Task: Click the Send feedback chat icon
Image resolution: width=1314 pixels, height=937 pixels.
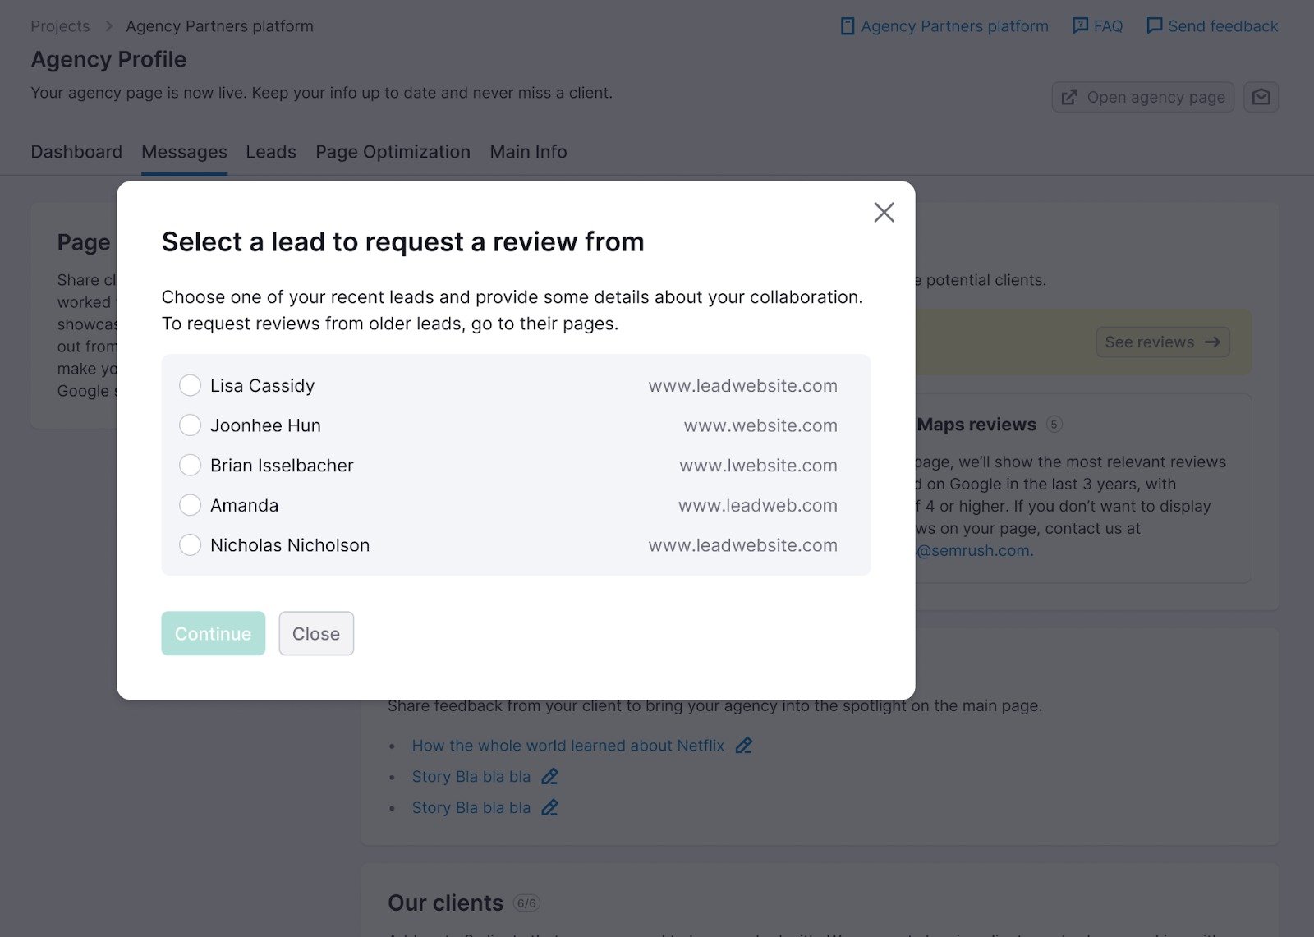Action: (1154, 26)
